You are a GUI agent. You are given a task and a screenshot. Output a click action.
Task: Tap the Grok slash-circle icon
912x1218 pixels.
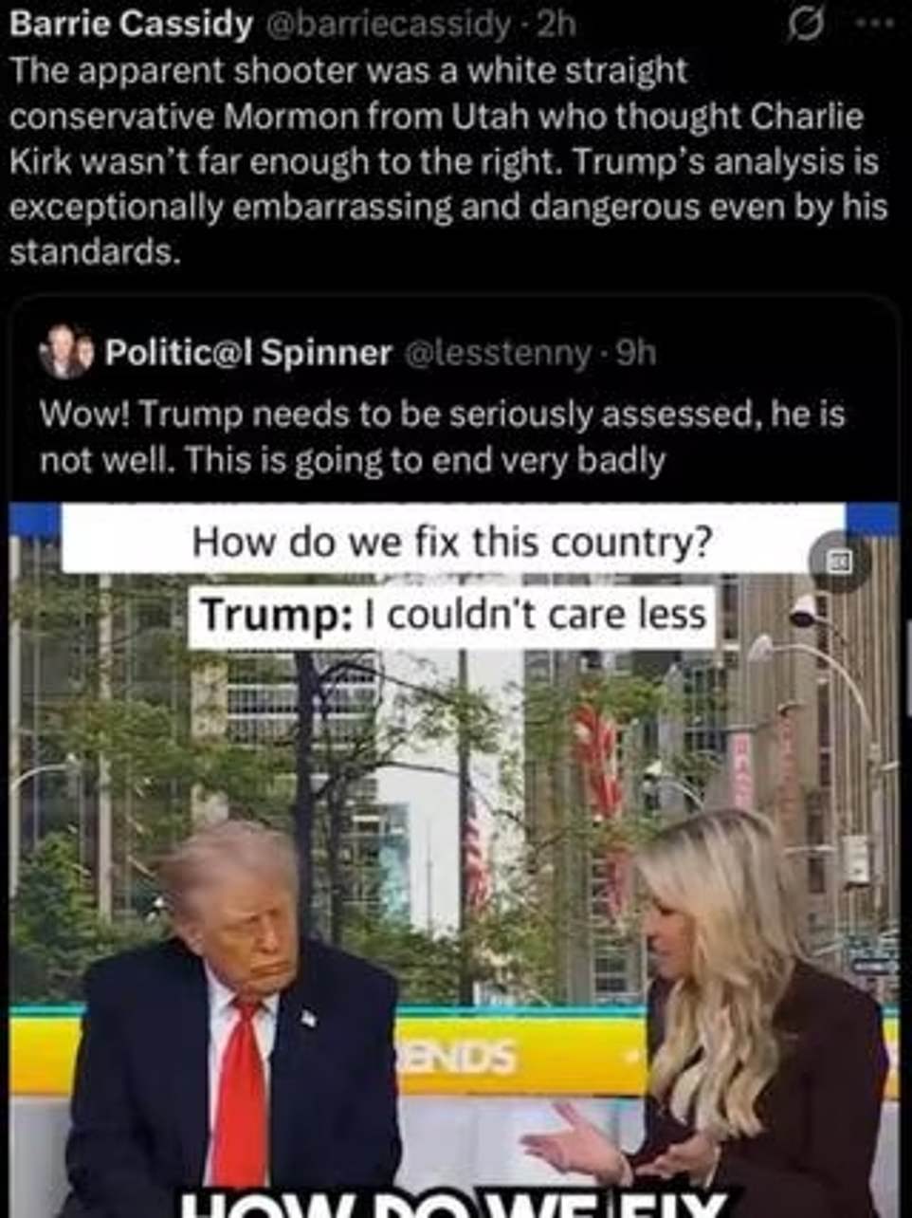[x=807, y=25]
